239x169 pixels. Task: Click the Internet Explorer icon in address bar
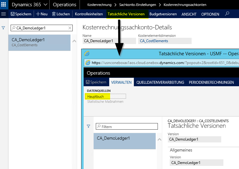pyautogui.click(x=88, y=62)
